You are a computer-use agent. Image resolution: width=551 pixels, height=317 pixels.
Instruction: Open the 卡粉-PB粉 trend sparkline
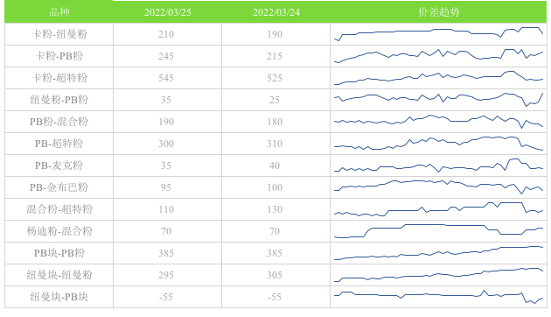(x=438, y=56)
